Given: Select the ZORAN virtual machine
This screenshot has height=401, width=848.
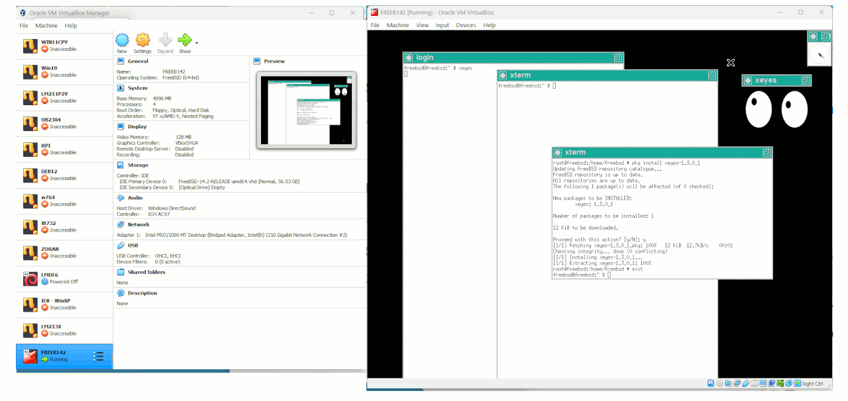Looking at the screenshot, I should (65, 252).
